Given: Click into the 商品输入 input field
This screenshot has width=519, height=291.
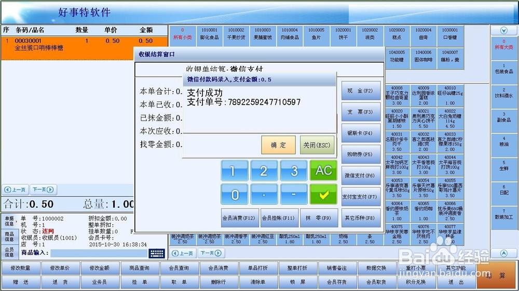Looking at the screenshot, I should point(99,253).
